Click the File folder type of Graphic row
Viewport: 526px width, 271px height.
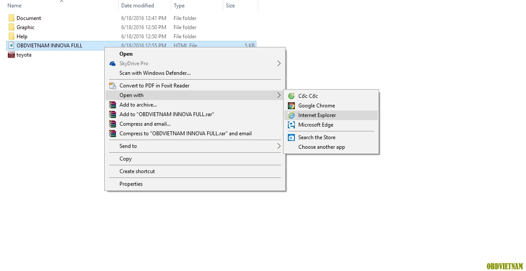pyautogui.click(x=185, y=27)
